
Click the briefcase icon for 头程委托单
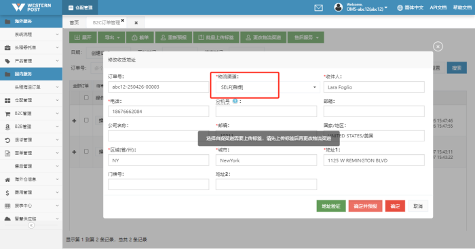(7, 48)
